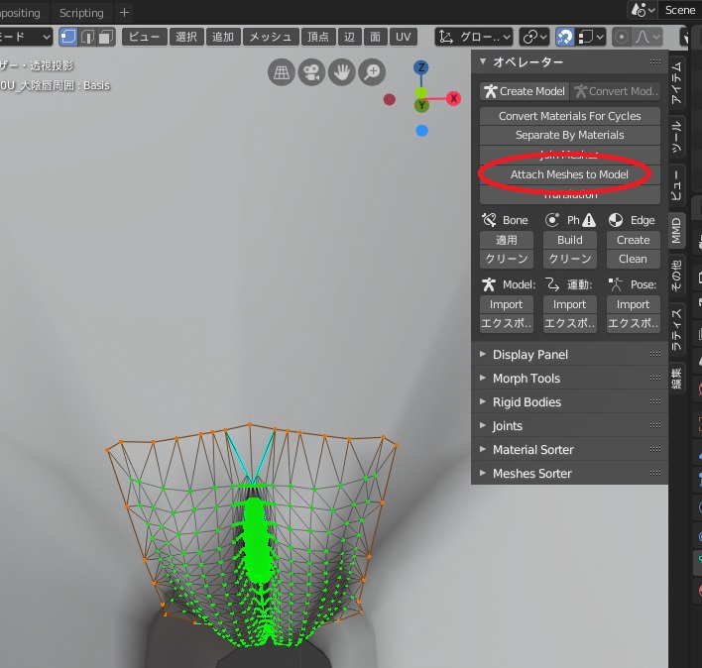
Task: Toggle proportional editing button
Action: [x=623, y=37]
